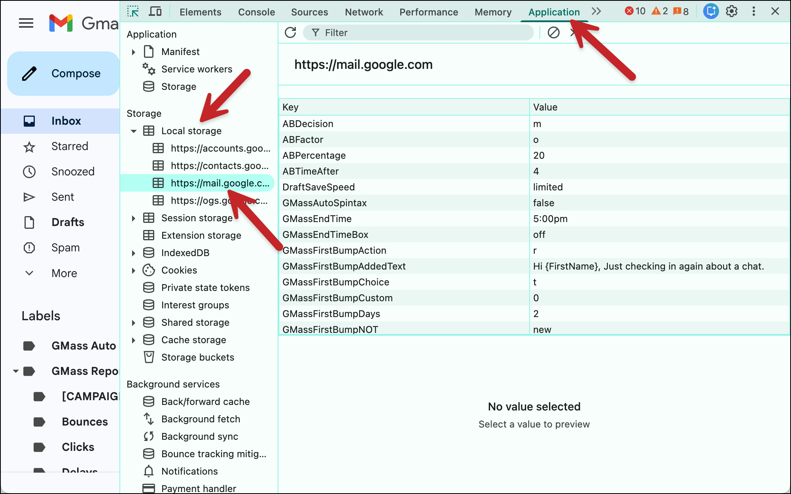Switch to the Network tab
791x494 pixels.
(363, 12)
